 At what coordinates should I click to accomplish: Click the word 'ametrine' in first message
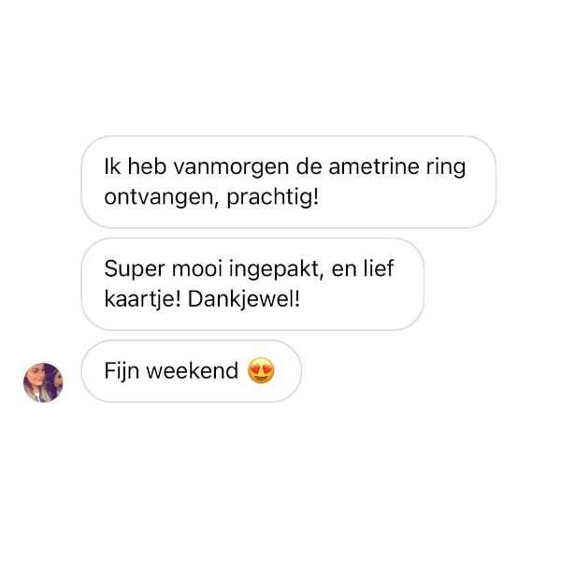tap(373, 166)
